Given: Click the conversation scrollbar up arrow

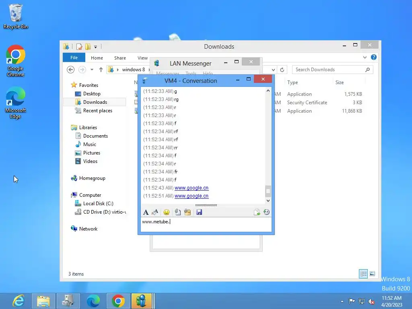Looking at the screenshot, I should coord(268,91).
